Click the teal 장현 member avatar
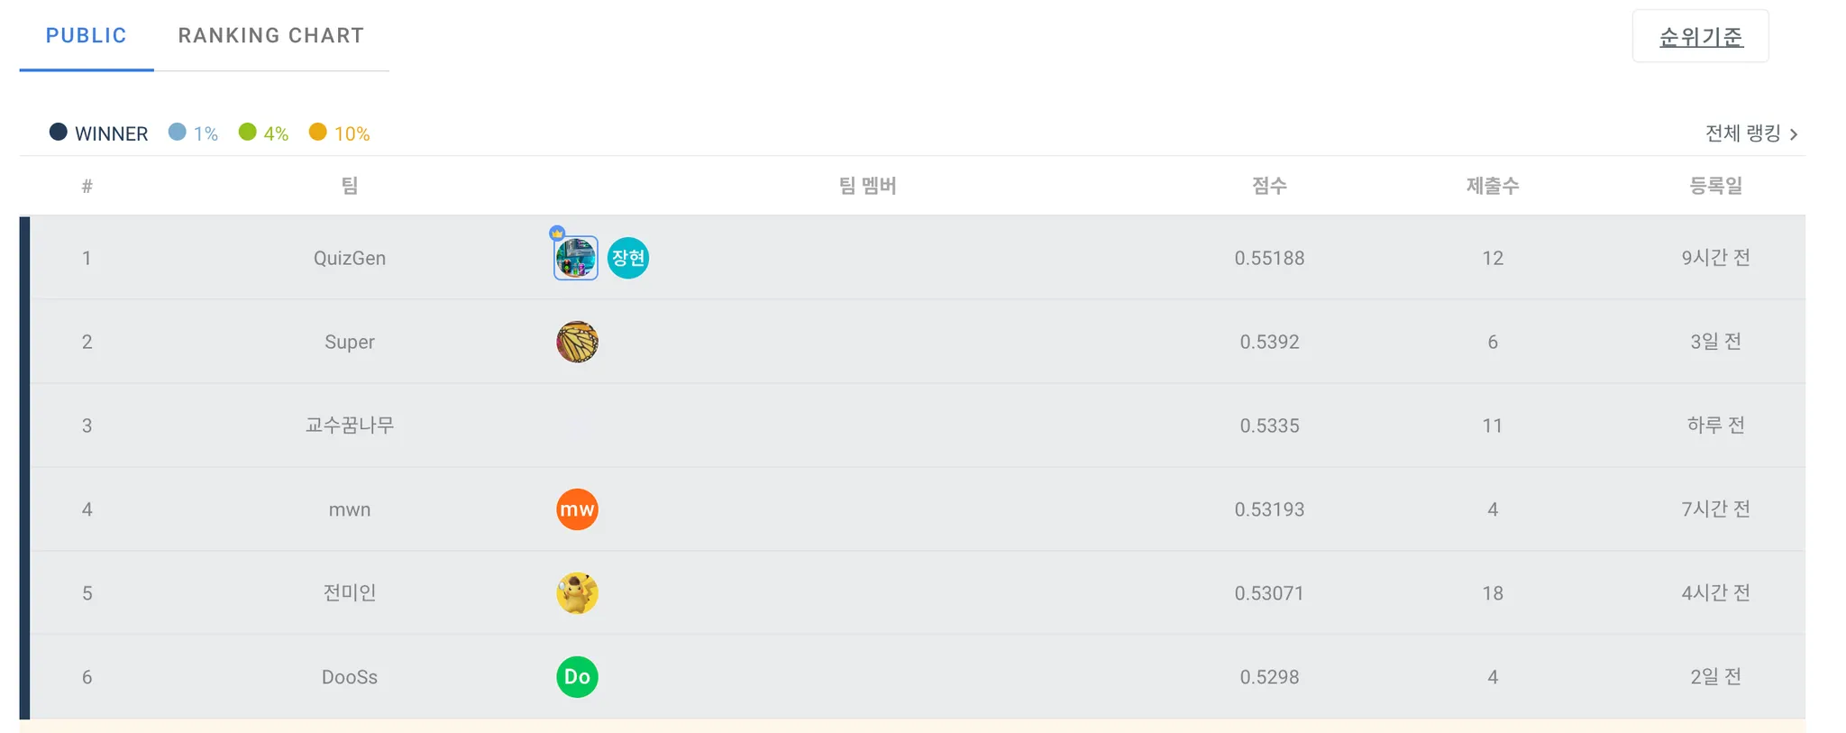This screenshot has width=1846, height=733. coord(628,258)
